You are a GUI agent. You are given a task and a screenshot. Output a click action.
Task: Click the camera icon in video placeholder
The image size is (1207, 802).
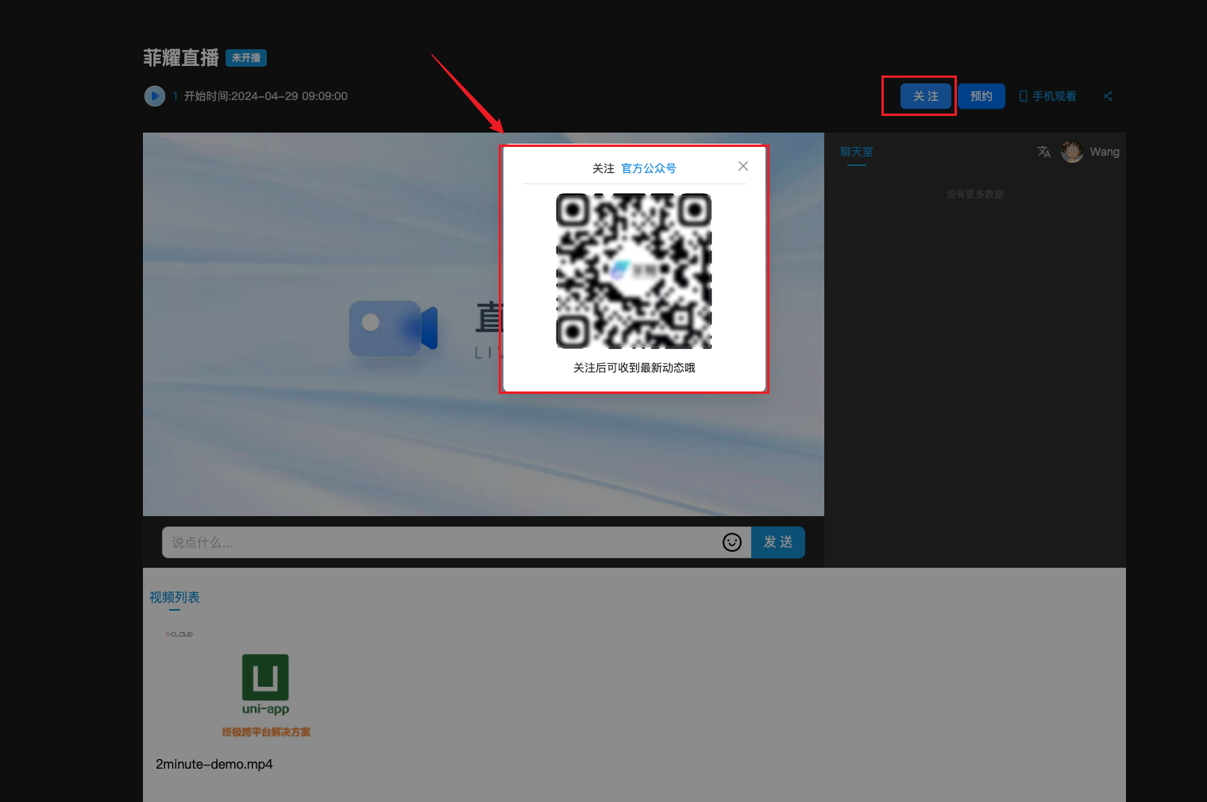point(393,328)
